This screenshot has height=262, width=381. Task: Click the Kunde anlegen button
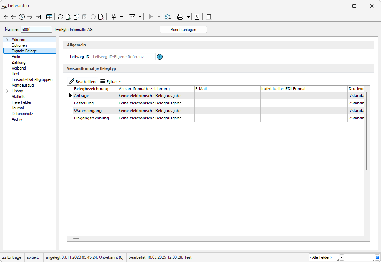coord(183,30)
